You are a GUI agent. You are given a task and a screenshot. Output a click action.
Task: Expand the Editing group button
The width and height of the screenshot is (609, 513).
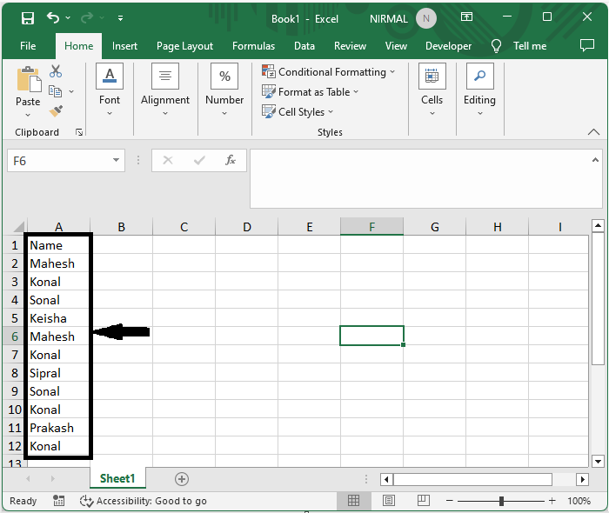[479, 90]
